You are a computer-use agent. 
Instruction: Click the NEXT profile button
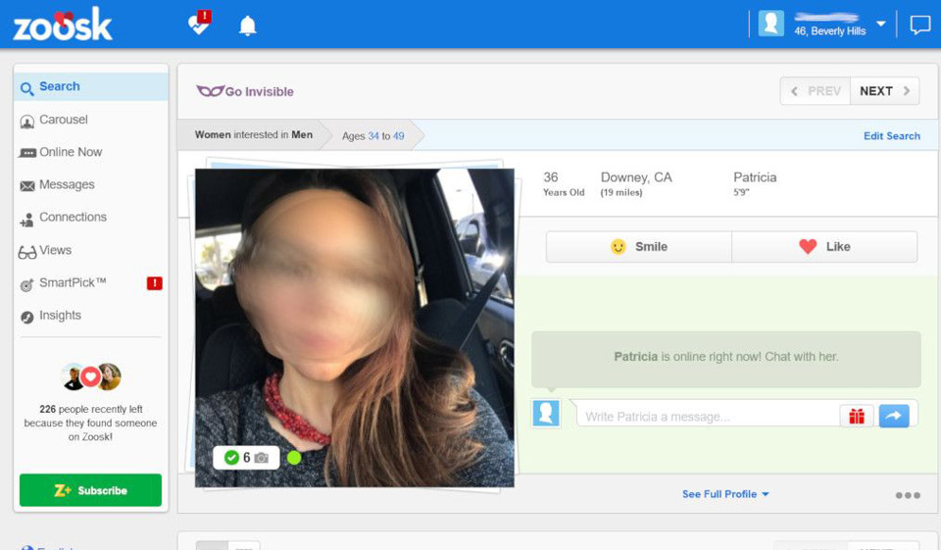tap(884, 91)
